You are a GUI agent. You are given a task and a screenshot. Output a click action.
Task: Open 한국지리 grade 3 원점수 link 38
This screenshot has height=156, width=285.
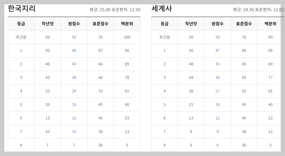[74, 77]
